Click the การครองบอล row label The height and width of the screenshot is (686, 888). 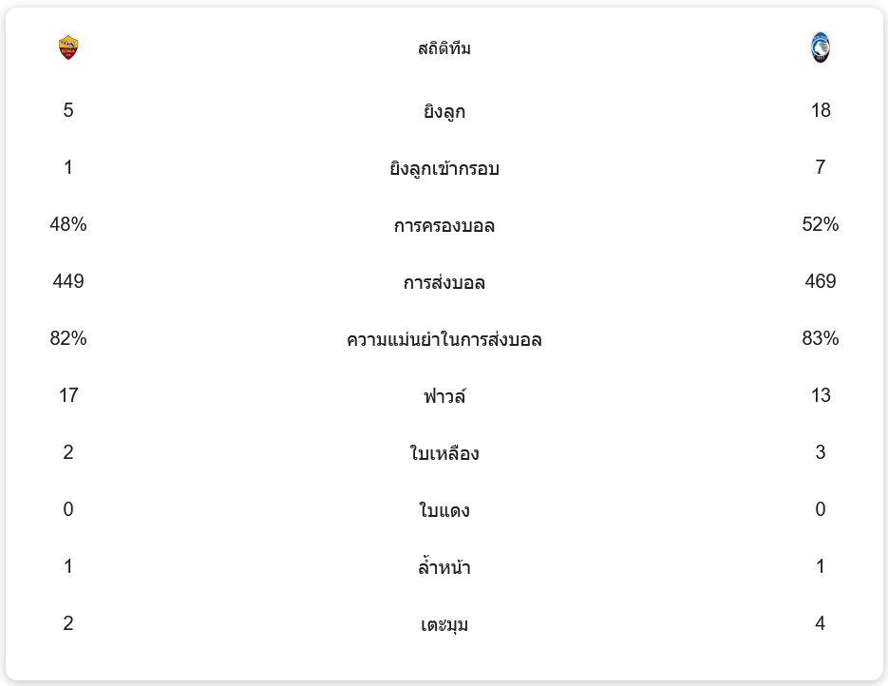click(444, 225)
